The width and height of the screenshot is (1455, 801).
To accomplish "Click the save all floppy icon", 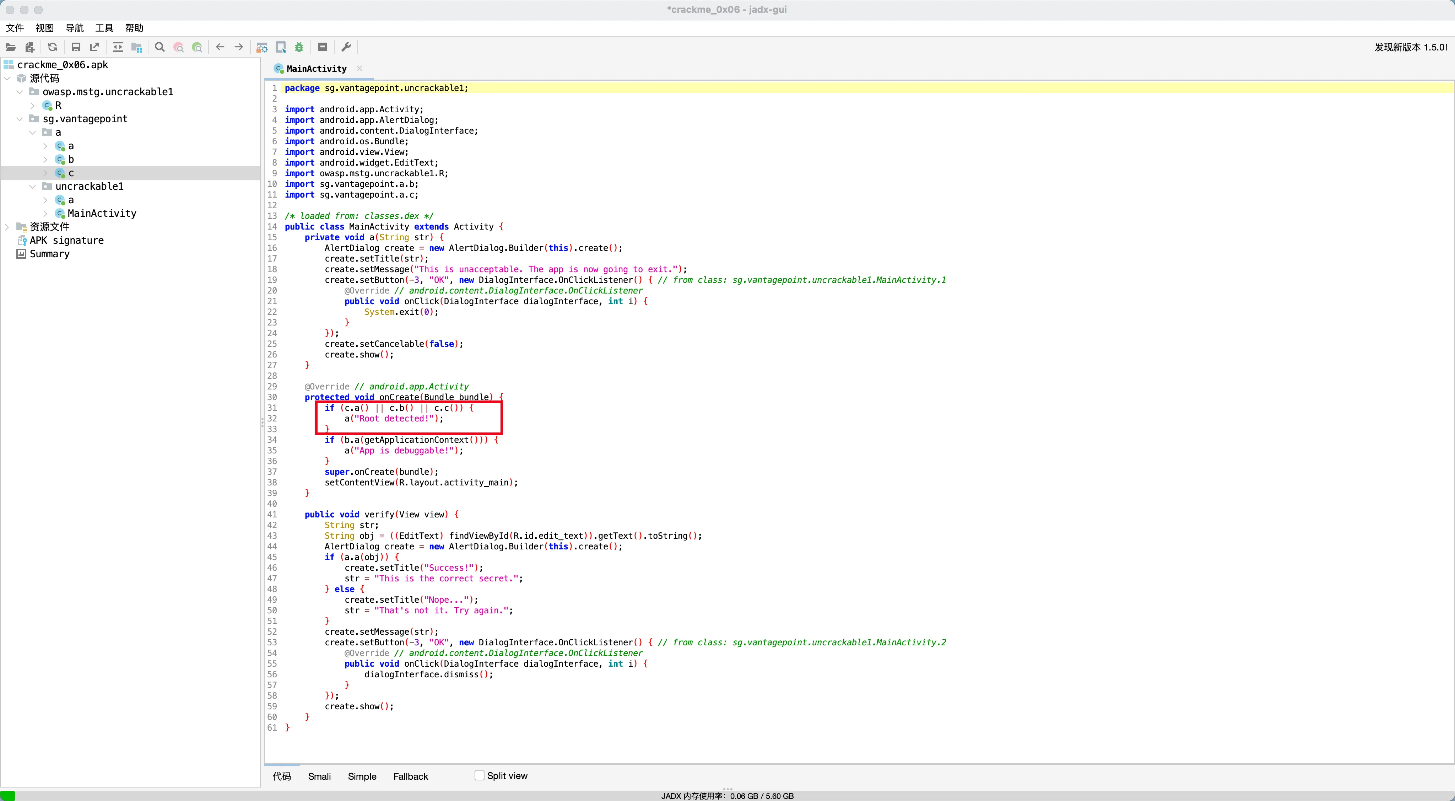I will pyautogui.click(x=76, y=47).
